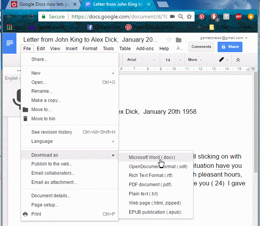Open the More toolbar dropdown

[195, 60]
